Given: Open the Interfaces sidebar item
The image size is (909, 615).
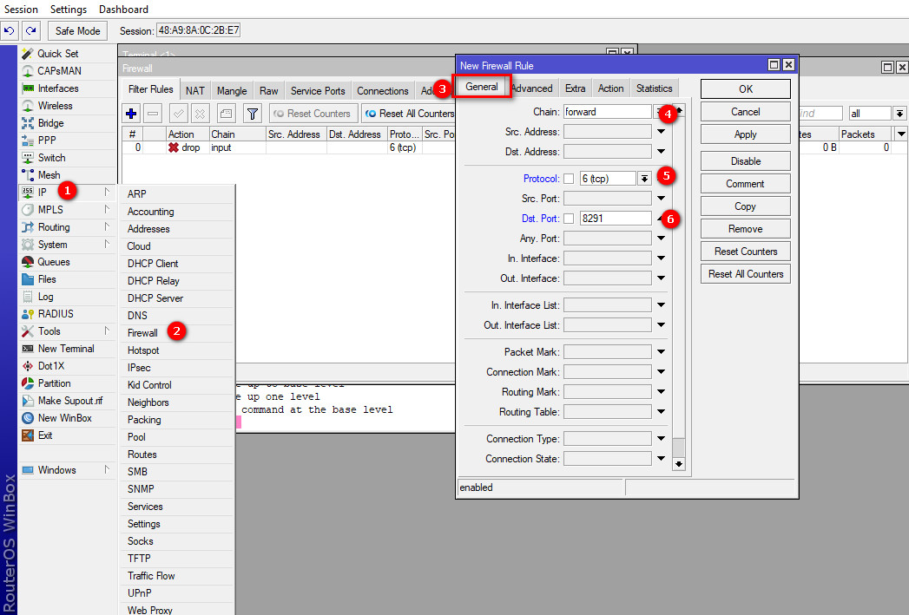Looking at the screenshot, I should [57, 88].
